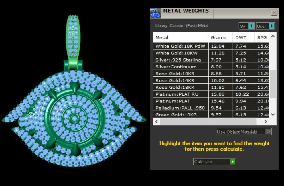Click the 9.94 DWT cell
Viewport: 284px width, 186px height.
244,101
